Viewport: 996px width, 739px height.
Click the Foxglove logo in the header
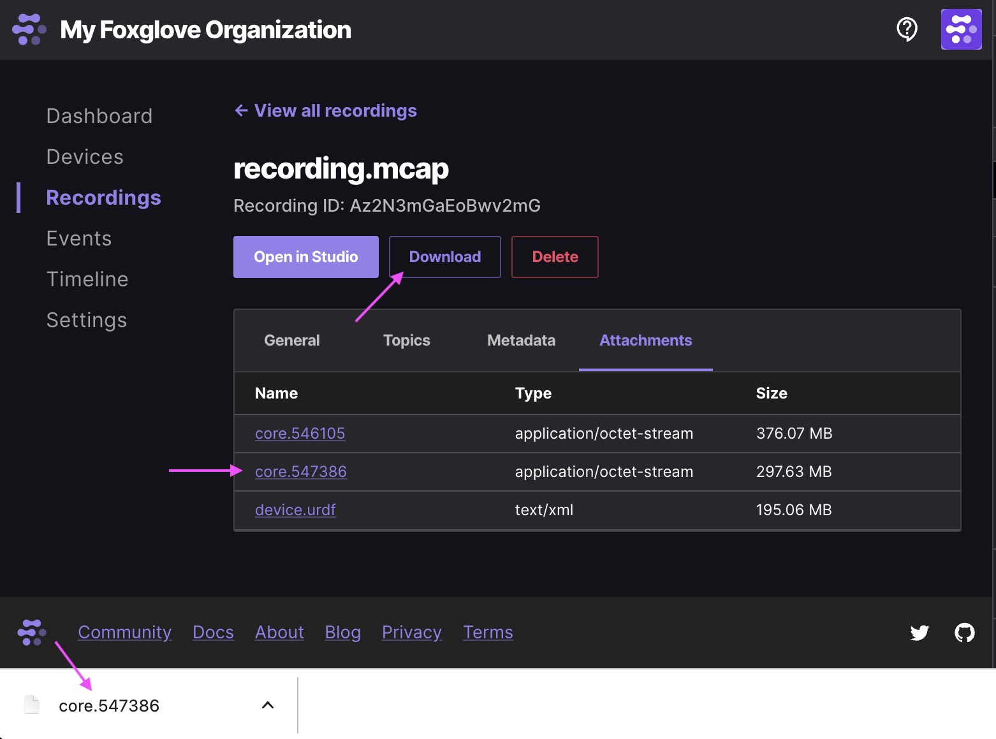point(28,29)
